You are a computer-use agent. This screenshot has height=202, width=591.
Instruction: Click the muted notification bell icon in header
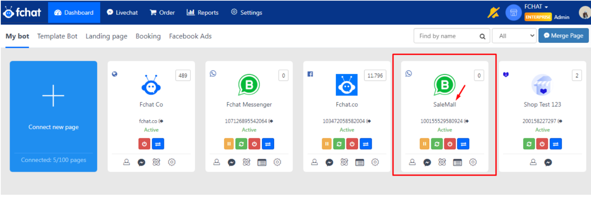tap(493, 13)
